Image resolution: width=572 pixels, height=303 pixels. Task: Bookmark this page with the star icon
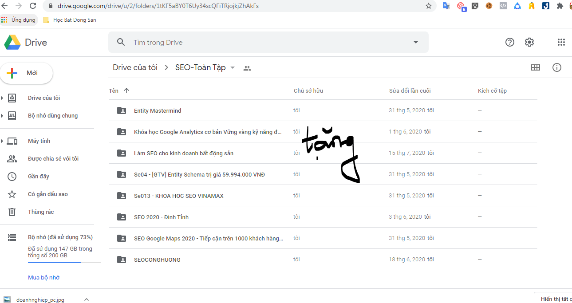[x=429, y=6]
